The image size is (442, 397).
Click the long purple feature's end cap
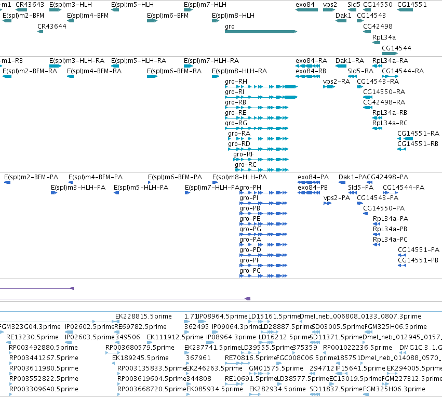click(248, 299)
